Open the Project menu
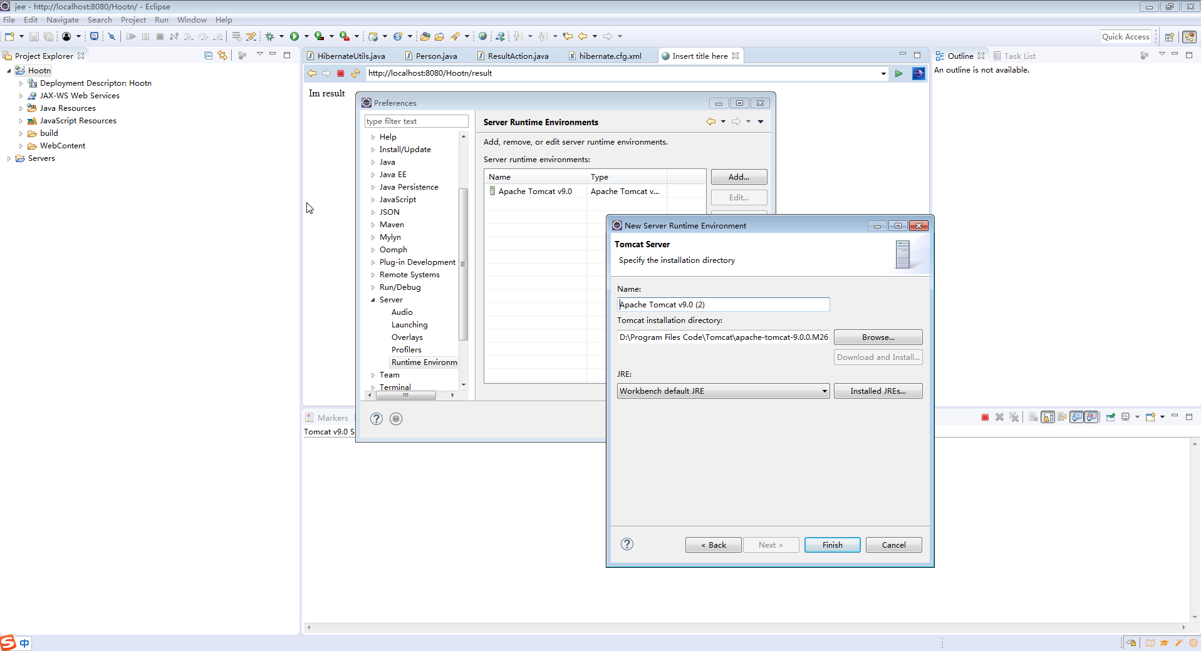Image resolution: width=1201 pixels, height=651 pixels. (133, 20)
